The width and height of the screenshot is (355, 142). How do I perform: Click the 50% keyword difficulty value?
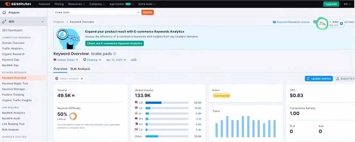pyautogui.click(x=62, y=114)
